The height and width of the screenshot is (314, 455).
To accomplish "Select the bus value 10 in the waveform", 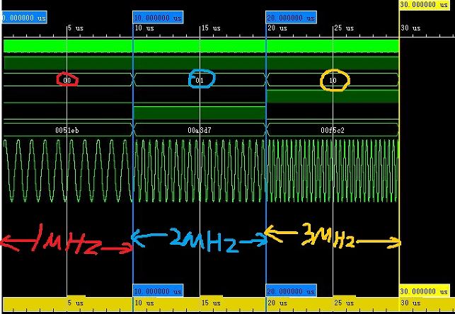I will [x=333, y=81].
